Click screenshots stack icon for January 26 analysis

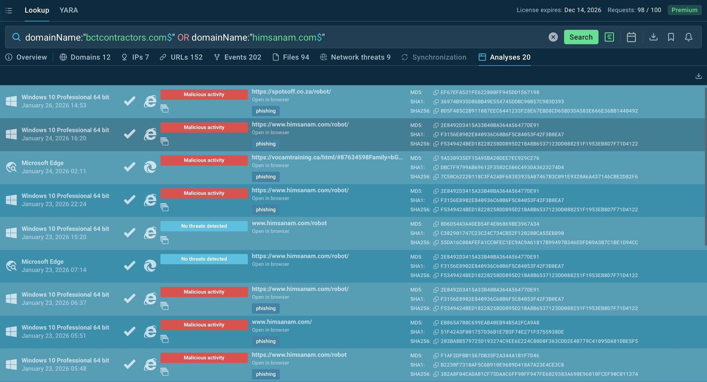[x=164, y=109]
